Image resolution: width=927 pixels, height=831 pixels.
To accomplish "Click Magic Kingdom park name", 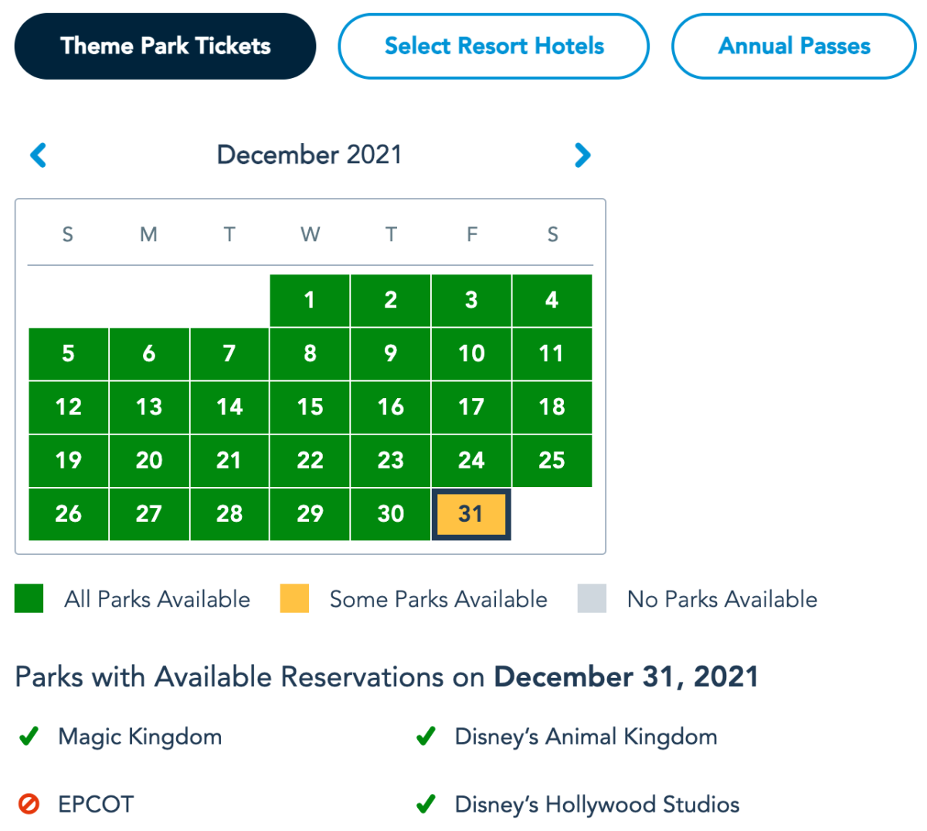I will pyautogui.click(x=140, y=737).
